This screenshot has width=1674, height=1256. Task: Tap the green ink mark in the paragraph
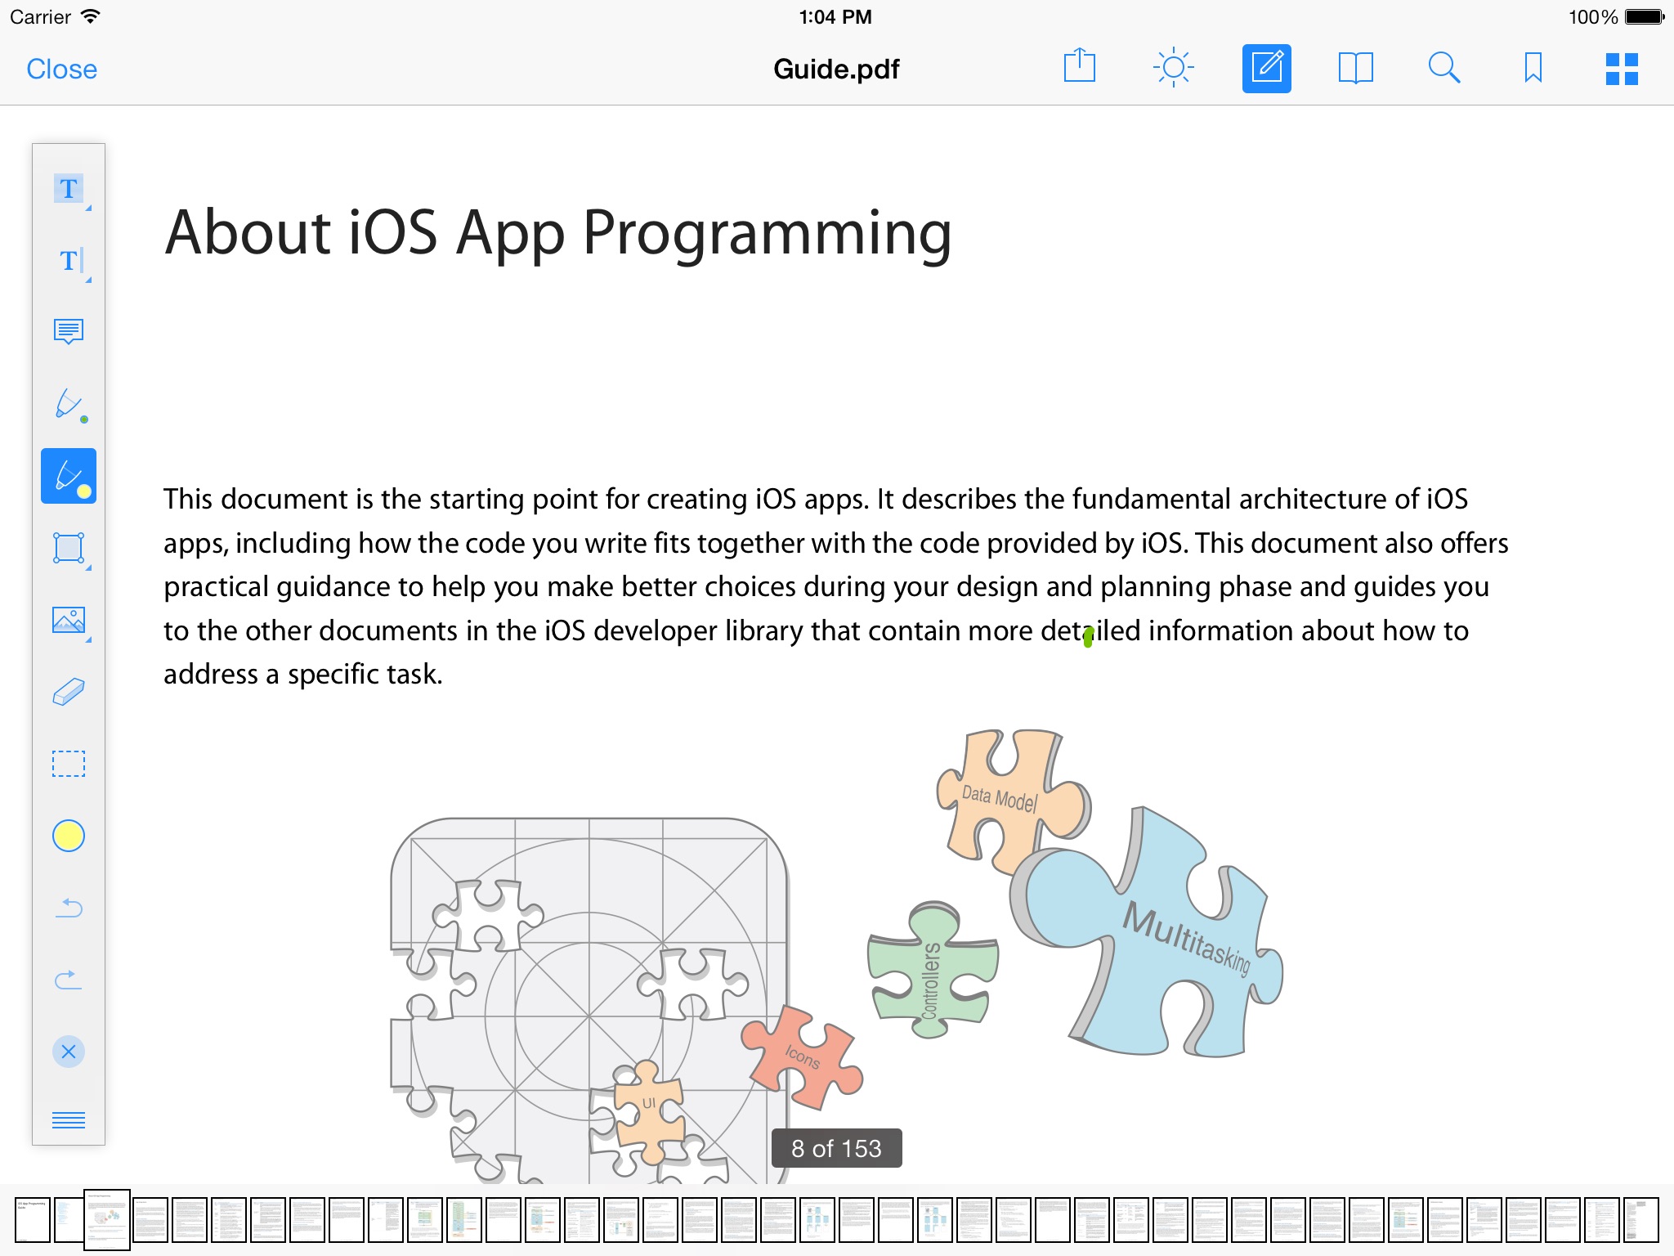(1088, 637)
